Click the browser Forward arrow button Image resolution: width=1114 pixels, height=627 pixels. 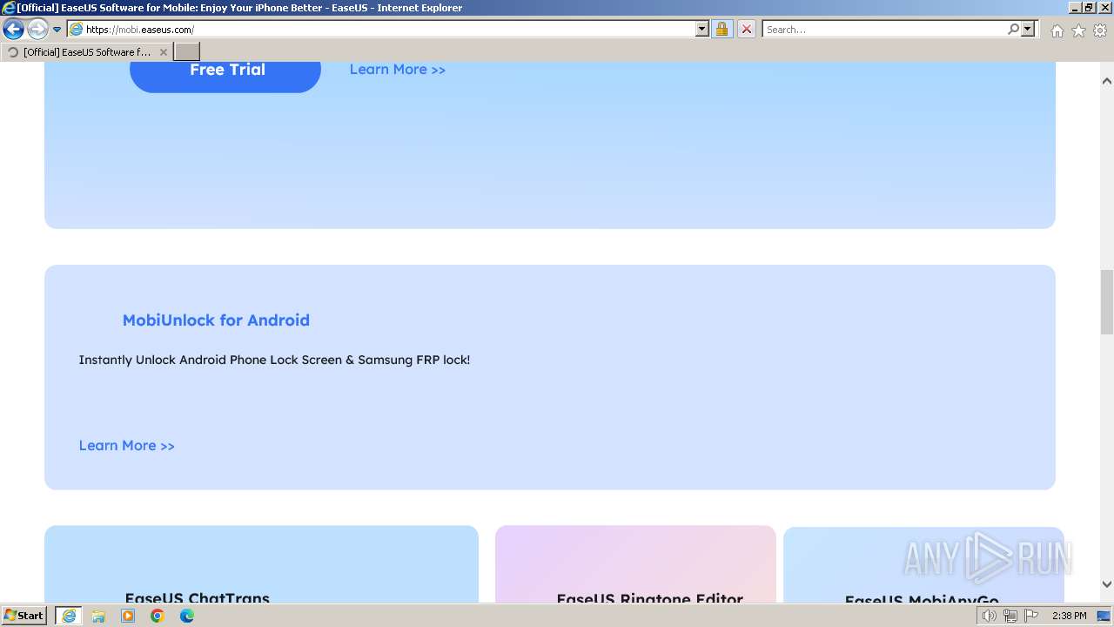37,30
